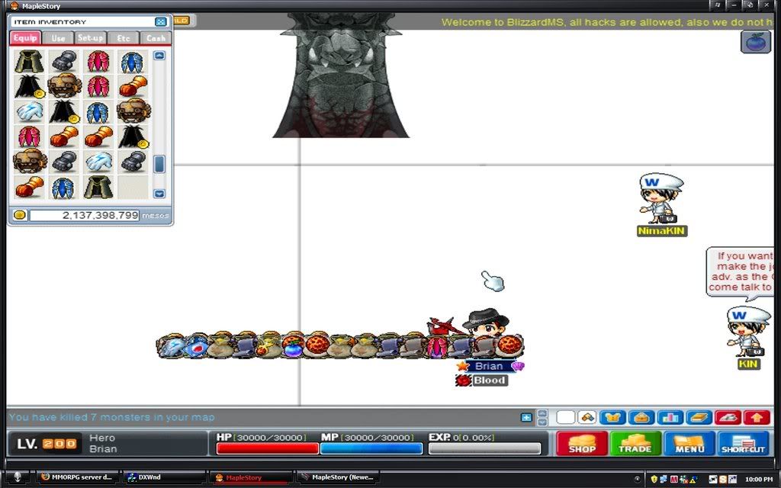Click the inventory scroll down arrow
The height and width of the screenshot is (488, 781).
point(159,194)
